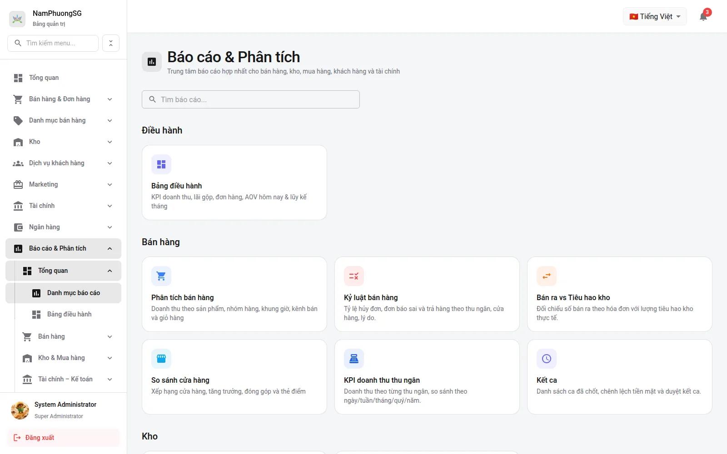Click the System Administrator avatar
The width and height of the screenshot is (727, 454).
[x=20, y=410]
